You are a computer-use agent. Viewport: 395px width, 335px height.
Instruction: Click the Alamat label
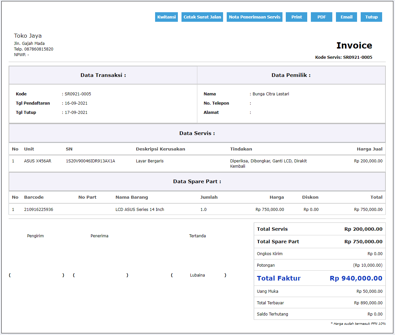pyautogui.click(x=211, y=113)
